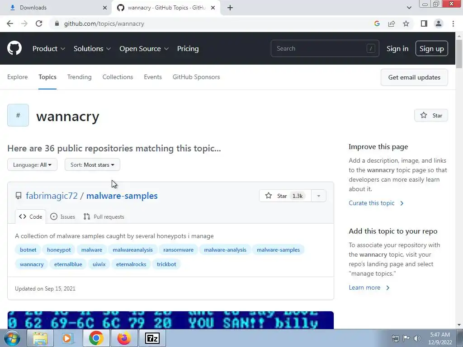Expand the Product menu
Viewport: 463px width, 347px height.
tap(49, 49)
